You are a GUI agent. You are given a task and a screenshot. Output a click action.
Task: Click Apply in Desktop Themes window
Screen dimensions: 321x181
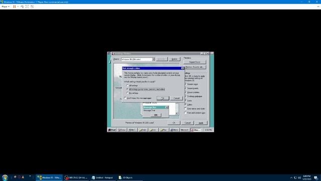(201, 123)
